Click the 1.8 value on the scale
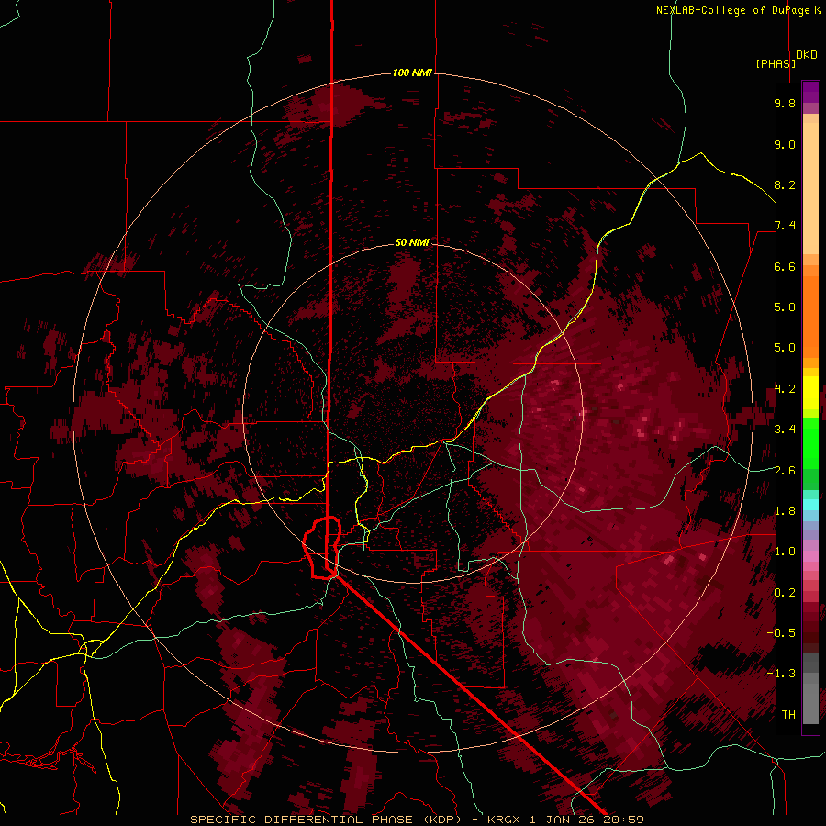 point(785,511)
